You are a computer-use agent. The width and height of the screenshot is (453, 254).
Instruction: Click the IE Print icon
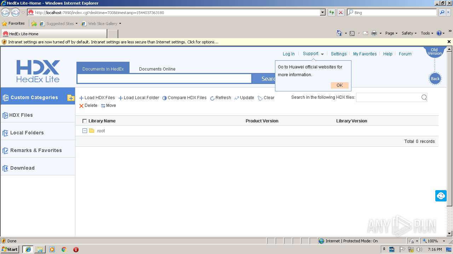(x=374, y=33)
